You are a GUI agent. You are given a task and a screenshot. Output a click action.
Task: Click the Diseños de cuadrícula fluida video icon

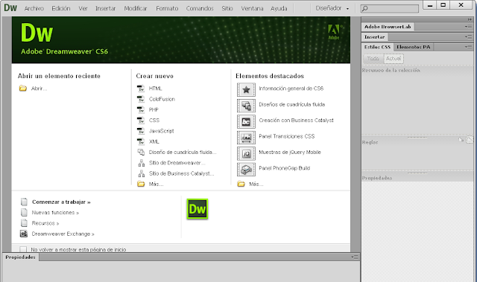click(246, 106)
